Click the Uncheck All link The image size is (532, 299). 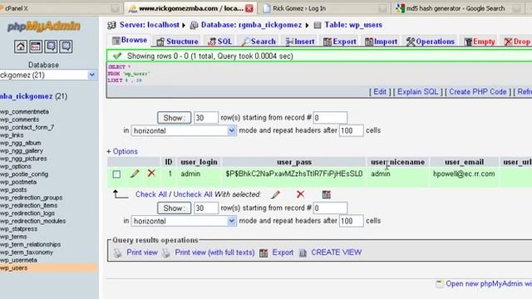point(193,194)
